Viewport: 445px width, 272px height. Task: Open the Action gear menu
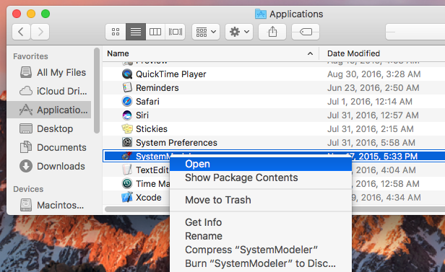tap(239, 32)
